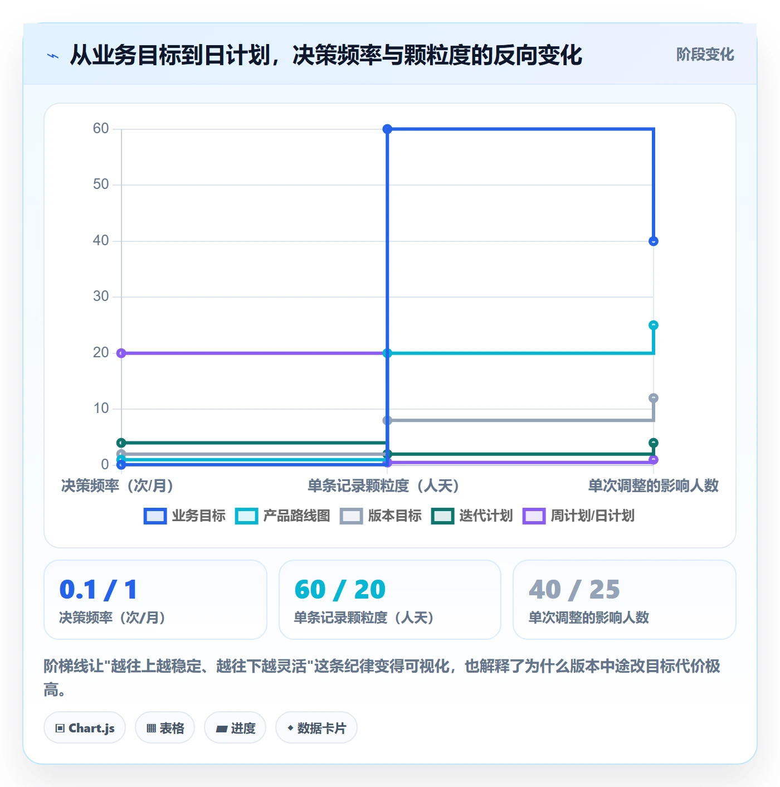Open the 0.1 / 1 决策频率 stat card
The width and height of the screenshot is (780, 787).
(155, 600)
